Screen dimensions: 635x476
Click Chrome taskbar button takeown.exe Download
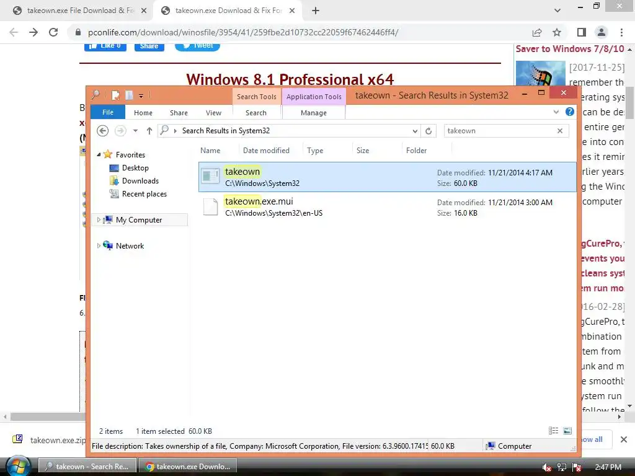(x=187, y=467)
